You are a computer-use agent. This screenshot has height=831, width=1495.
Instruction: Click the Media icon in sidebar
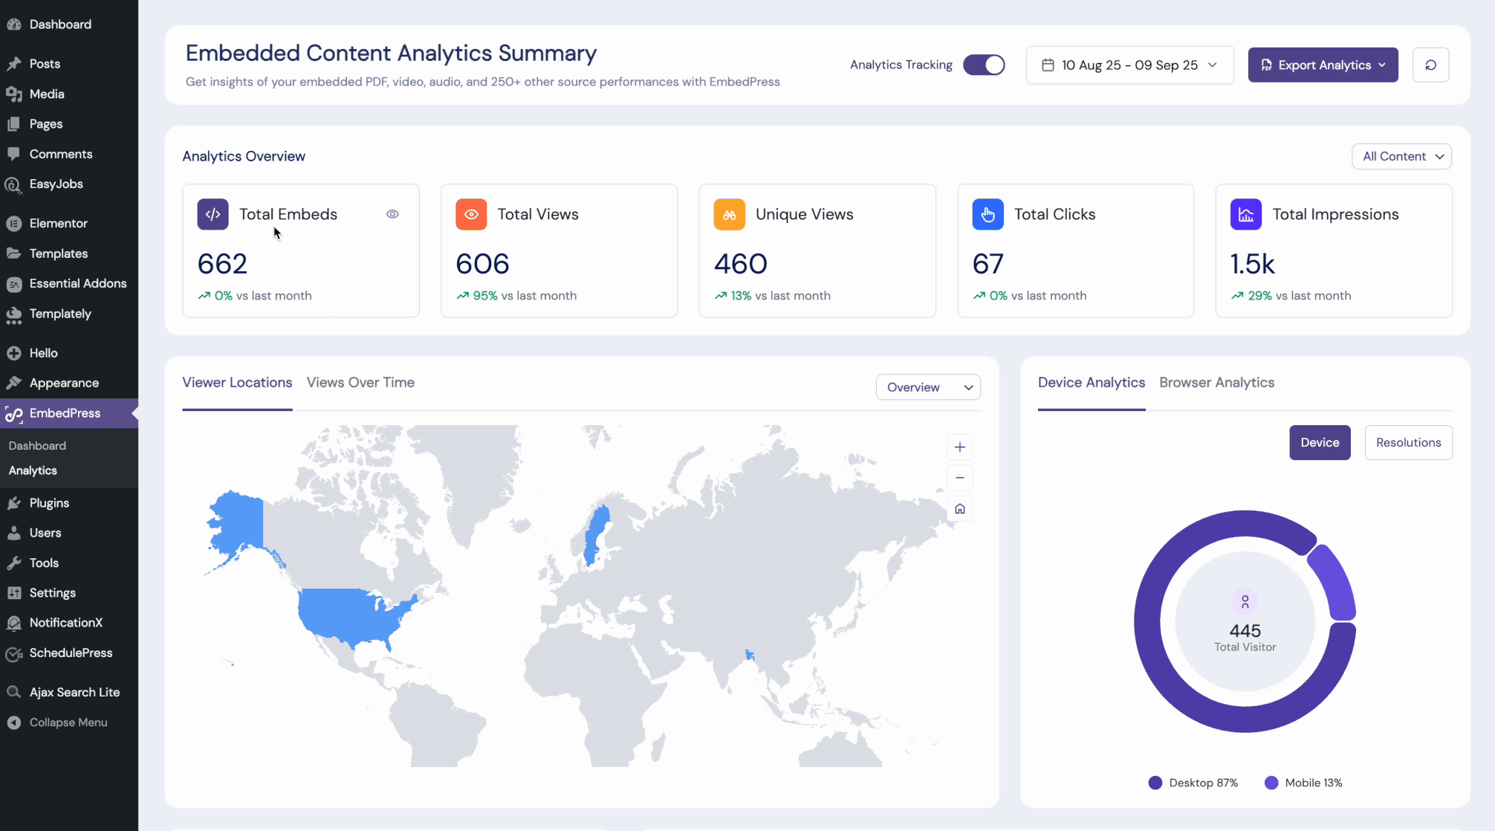pos(13,94)
